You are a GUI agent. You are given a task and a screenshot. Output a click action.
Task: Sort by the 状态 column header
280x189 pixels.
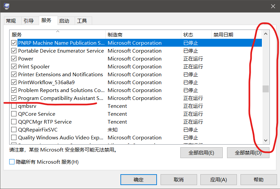(x=196, y=35)
